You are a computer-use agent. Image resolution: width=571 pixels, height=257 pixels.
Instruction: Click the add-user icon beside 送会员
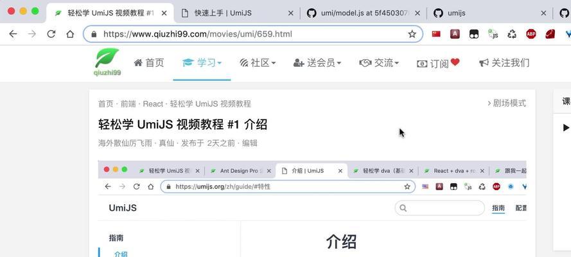pos(299,63)
